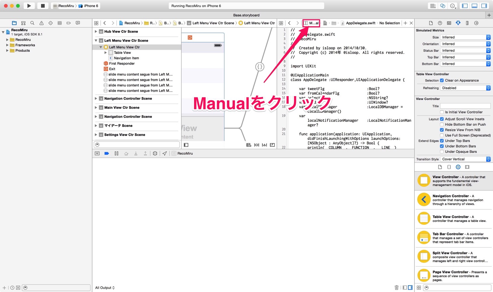493x292 pixels.
Task: Switch to Assistant editor
Action: [443, 6]
